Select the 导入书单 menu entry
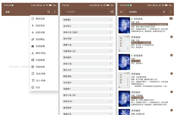179x115 pixels. tap(44, 81)
